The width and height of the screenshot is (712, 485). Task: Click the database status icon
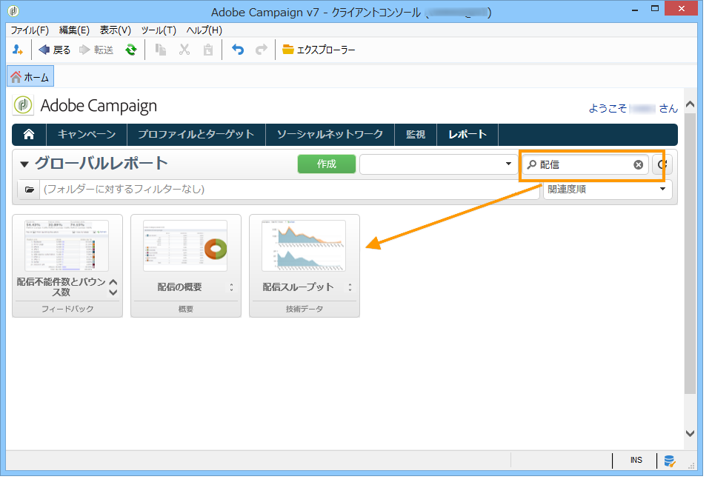pos(669,461)
